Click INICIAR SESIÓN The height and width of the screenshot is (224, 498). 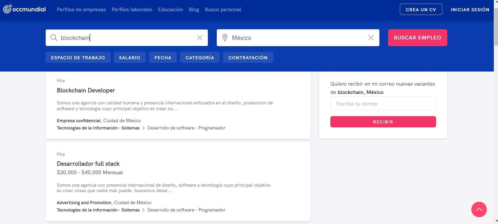pos(470,10)
